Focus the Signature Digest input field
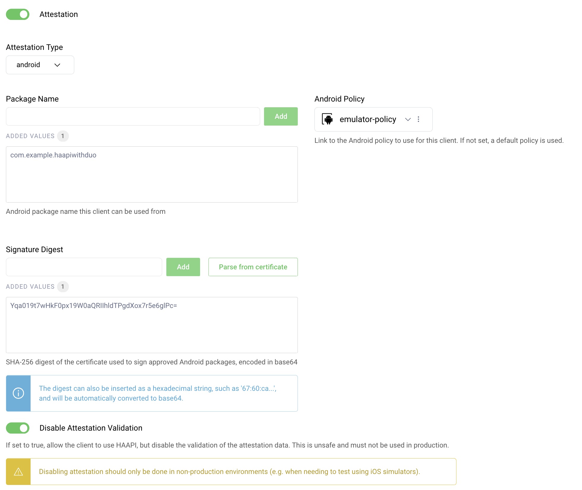This screenshot has height=490, width=582. tap(84, 267)
